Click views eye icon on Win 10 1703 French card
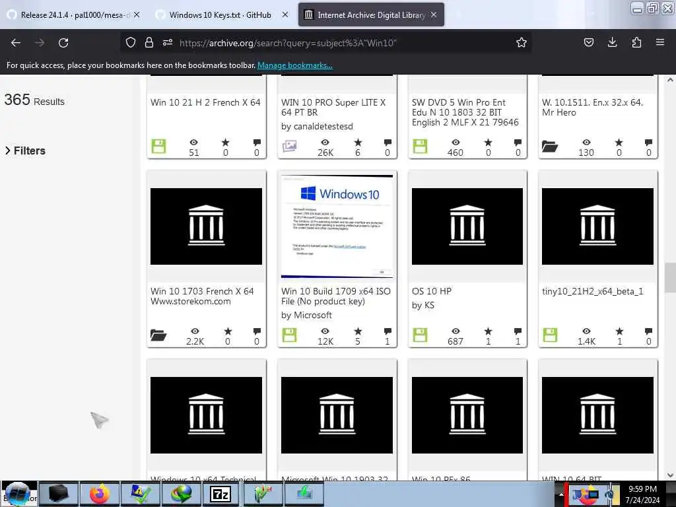Screen dimensions: 676x507 pyautogui.click(x=195, y=331)
